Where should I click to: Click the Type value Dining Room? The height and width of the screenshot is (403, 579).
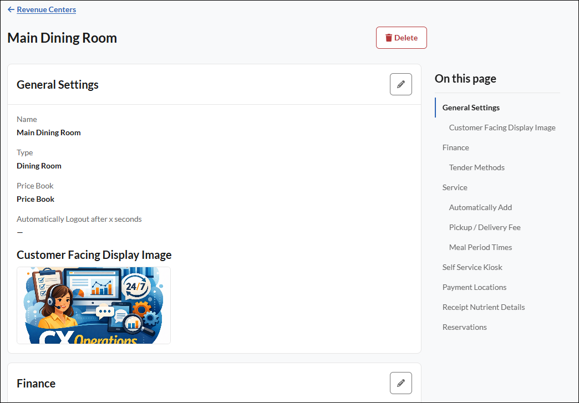point(39,166)
